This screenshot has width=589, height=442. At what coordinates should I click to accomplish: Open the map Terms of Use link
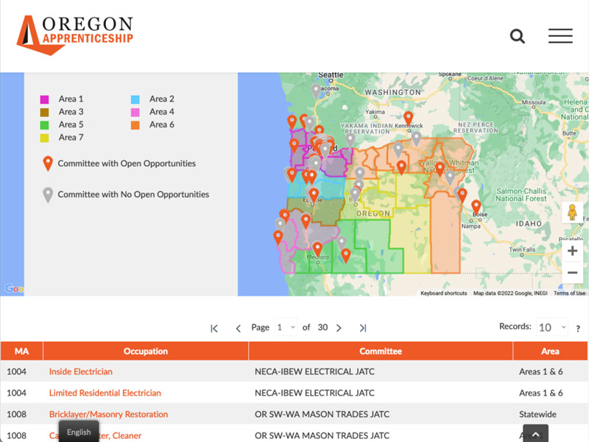pyautogui.click(x=569, y=293)
